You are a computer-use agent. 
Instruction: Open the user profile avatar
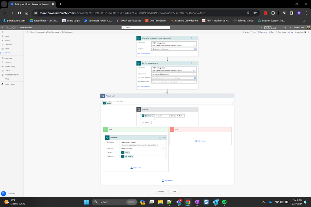click(309, 28)
